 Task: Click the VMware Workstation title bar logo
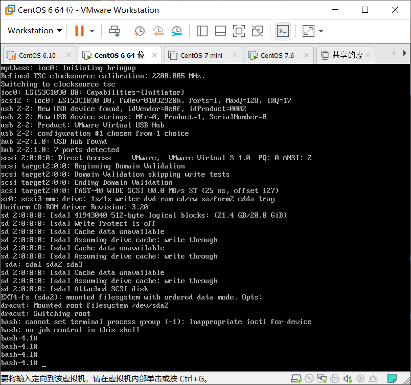point(10,10)
